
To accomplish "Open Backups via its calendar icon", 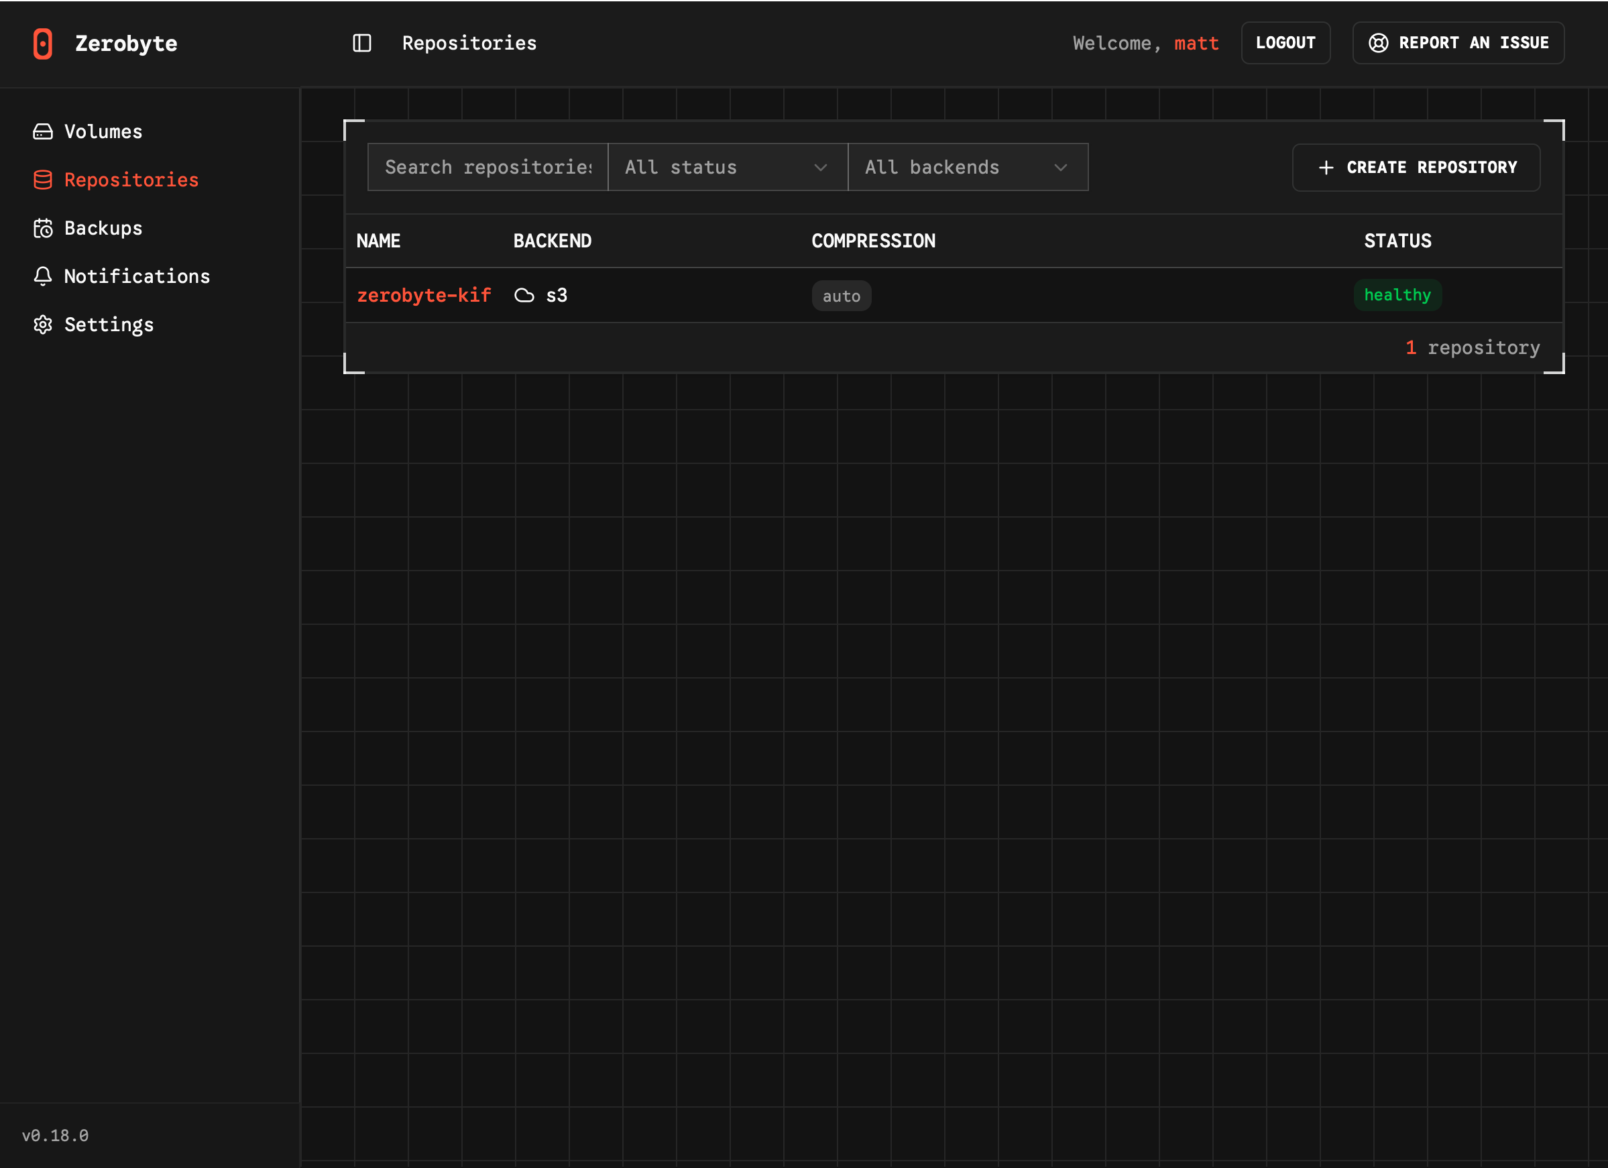I will (42, 227).
